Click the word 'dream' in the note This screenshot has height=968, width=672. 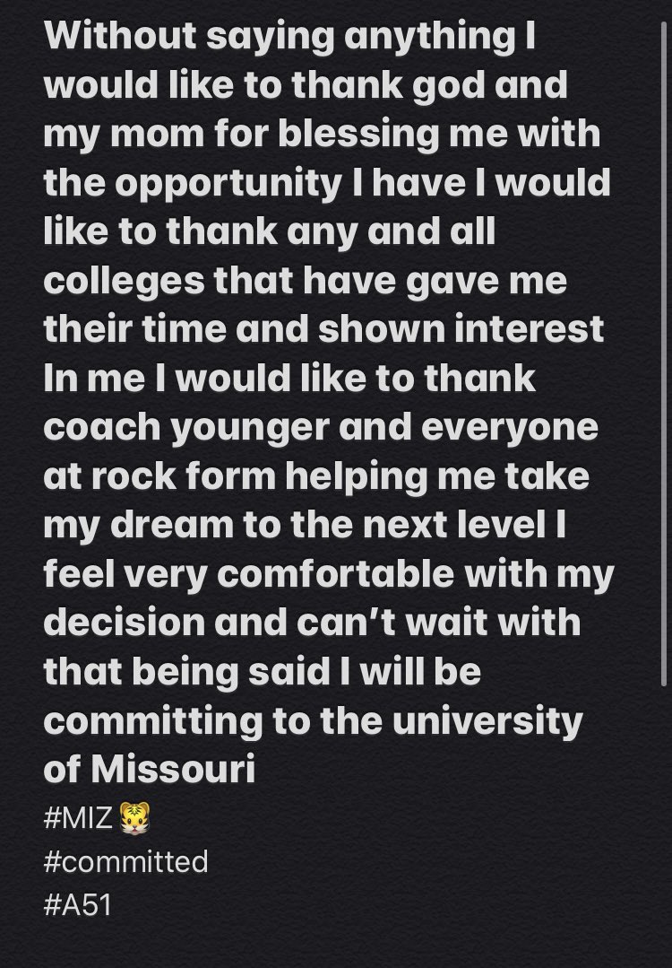click(172, 526)
